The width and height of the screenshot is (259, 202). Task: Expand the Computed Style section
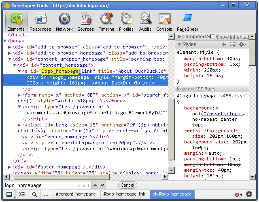180,37
